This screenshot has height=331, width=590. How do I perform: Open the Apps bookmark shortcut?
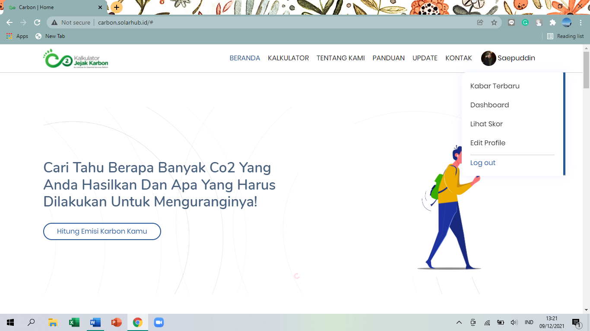(x=17, y=36)
